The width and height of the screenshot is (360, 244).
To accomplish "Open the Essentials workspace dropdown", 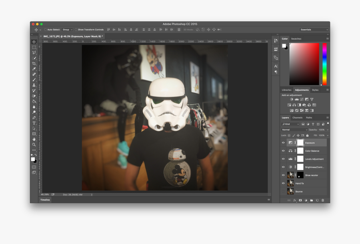I will (314, 30).
